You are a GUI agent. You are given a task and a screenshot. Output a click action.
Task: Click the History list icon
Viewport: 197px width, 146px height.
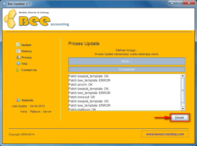[x=18, y=51]
